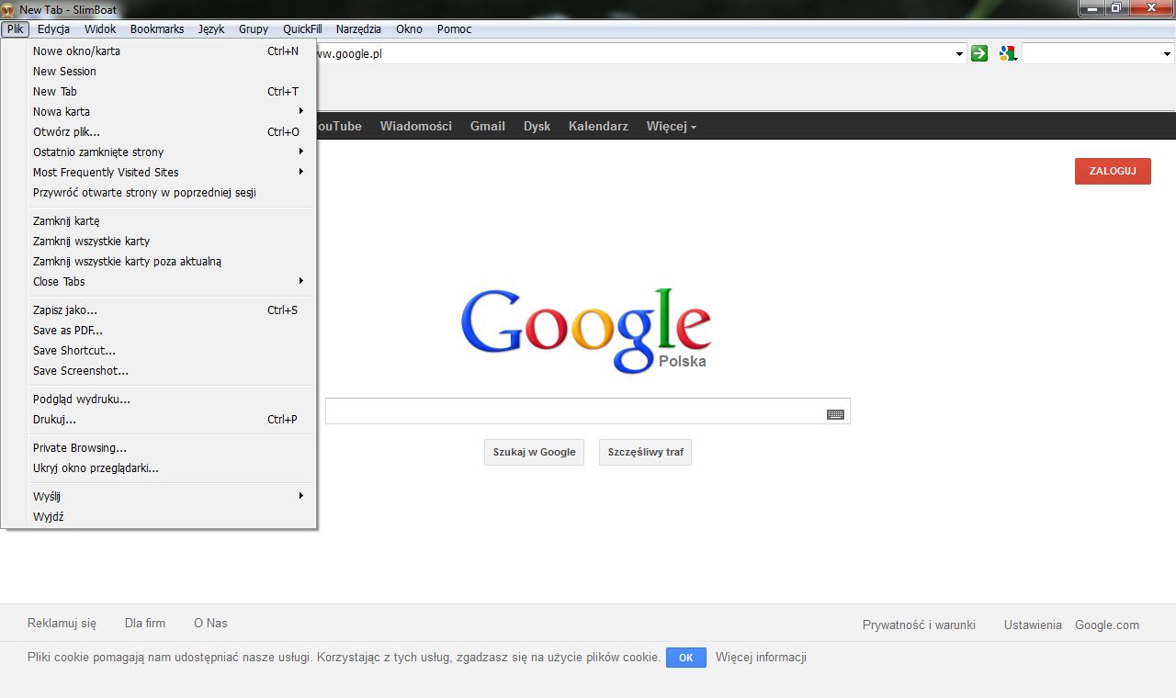Open the Dla firm footer link
Viewport: 1176px width, 698px height.
tap(145, 623)
